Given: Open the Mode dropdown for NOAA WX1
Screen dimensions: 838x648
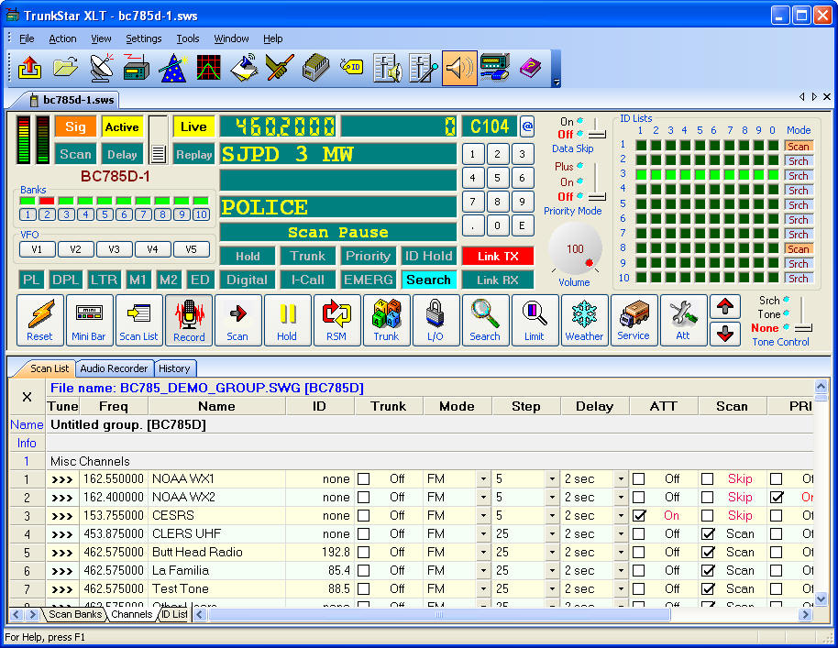Looking at the screenshot, I should tap(483, 478).
